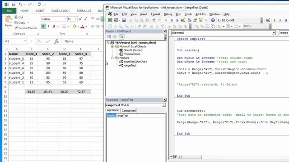Switch to Excel INSERT ribbon tab
Screen dimensions: 289x162
[40, 11]
